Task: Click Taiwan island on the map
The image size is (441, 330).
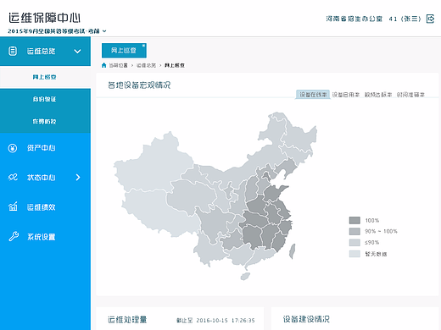Action: coord(292,251)
